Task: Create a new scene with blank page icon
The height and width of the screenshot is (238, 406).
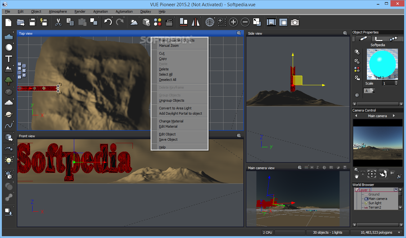Action: [9, 22]
